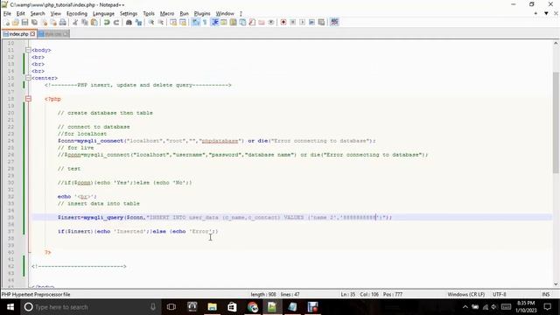Click the Close document toolbar icon
The height and width of the screenshot is (315, 560).
click(44, 23)
